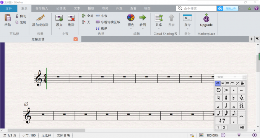The height and width of the screenshot is (138, 260).
Task: Expand the Command (指令) dropdown arrow
Action: point(187,29)
